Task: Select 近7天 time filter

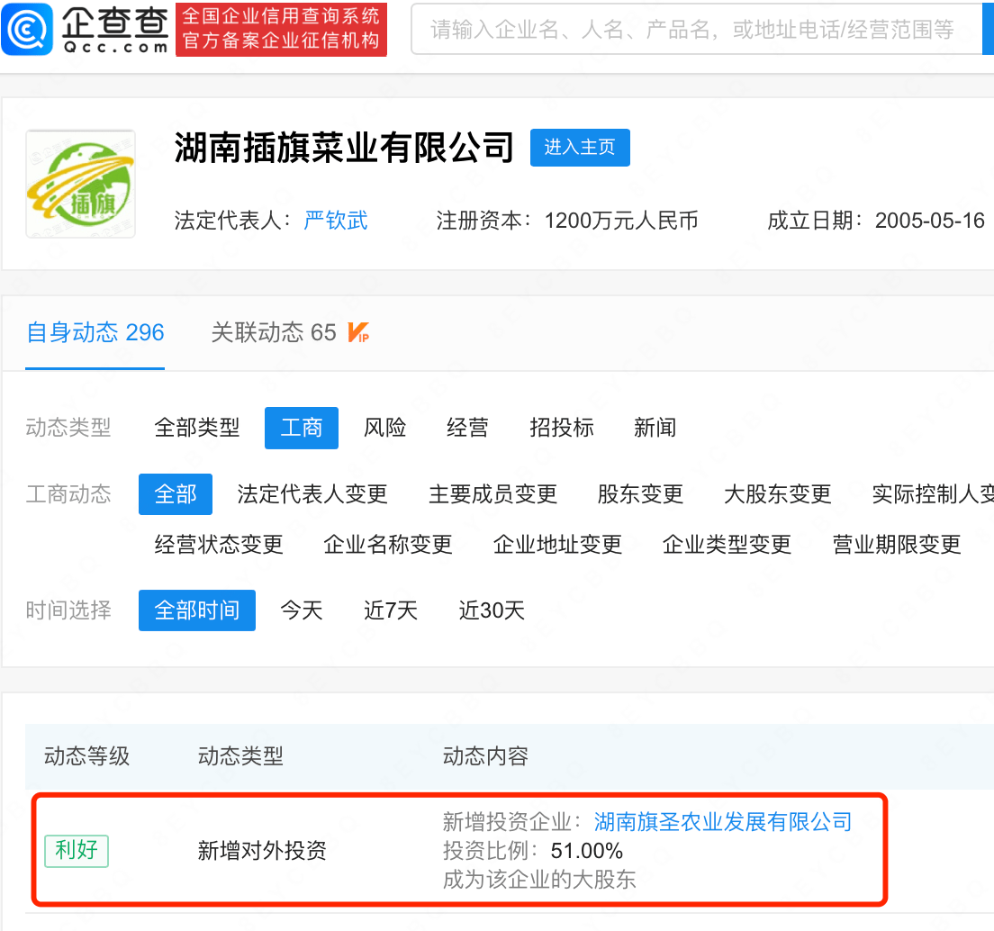Action: (x=391, y=610)
